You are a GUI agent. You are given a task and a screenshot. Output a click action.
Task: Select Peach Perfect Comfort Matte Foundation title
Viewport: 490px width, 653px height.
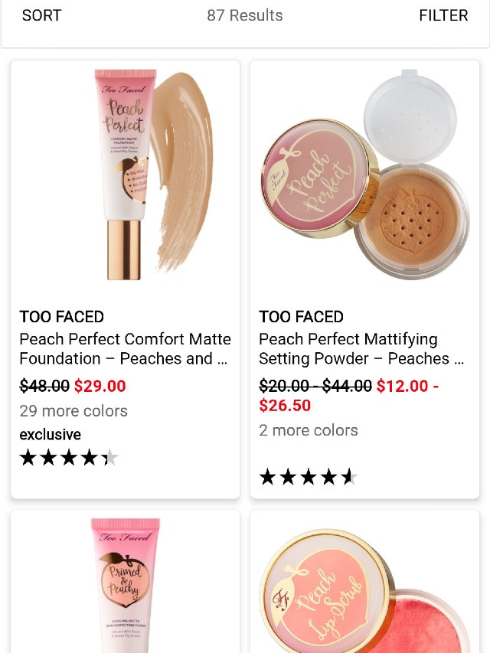tap(125, 348)
